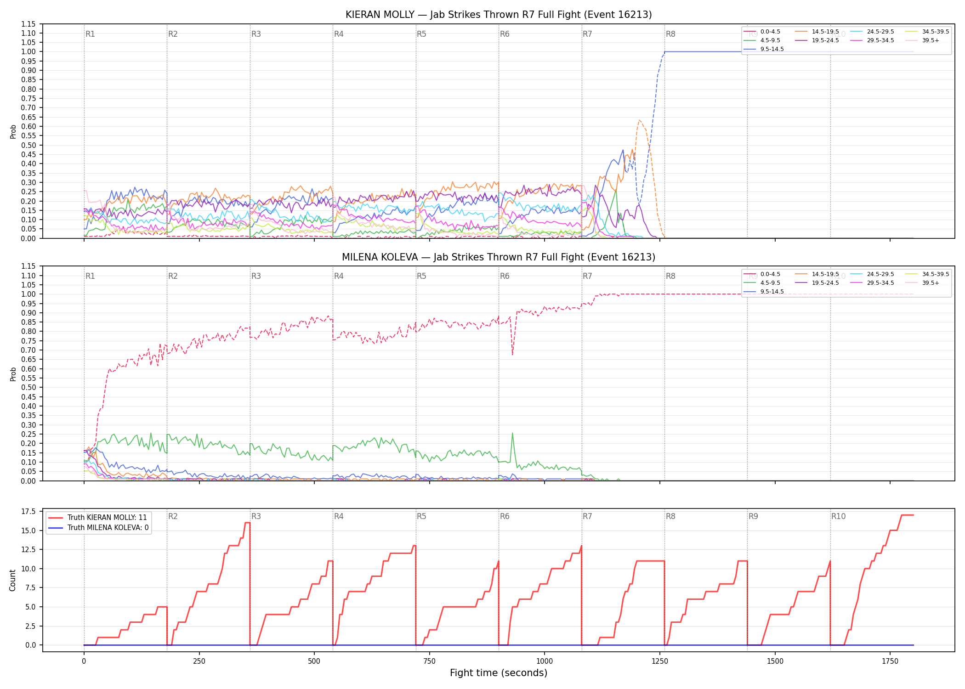Click R8 round marker in KIERAN MOLLY chart

671,34
